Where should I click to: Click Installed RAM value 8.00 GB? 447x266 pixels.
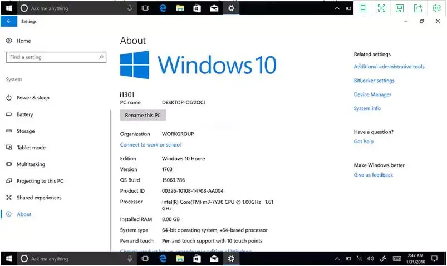click(171, 219)
